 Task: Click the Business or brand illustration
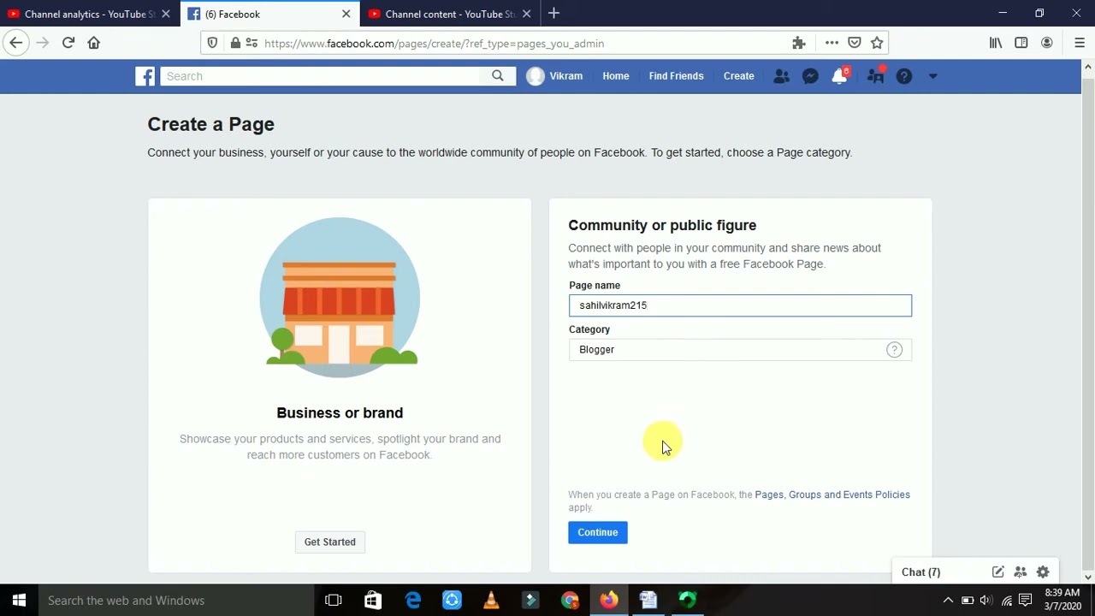click(x=340, y=297)
